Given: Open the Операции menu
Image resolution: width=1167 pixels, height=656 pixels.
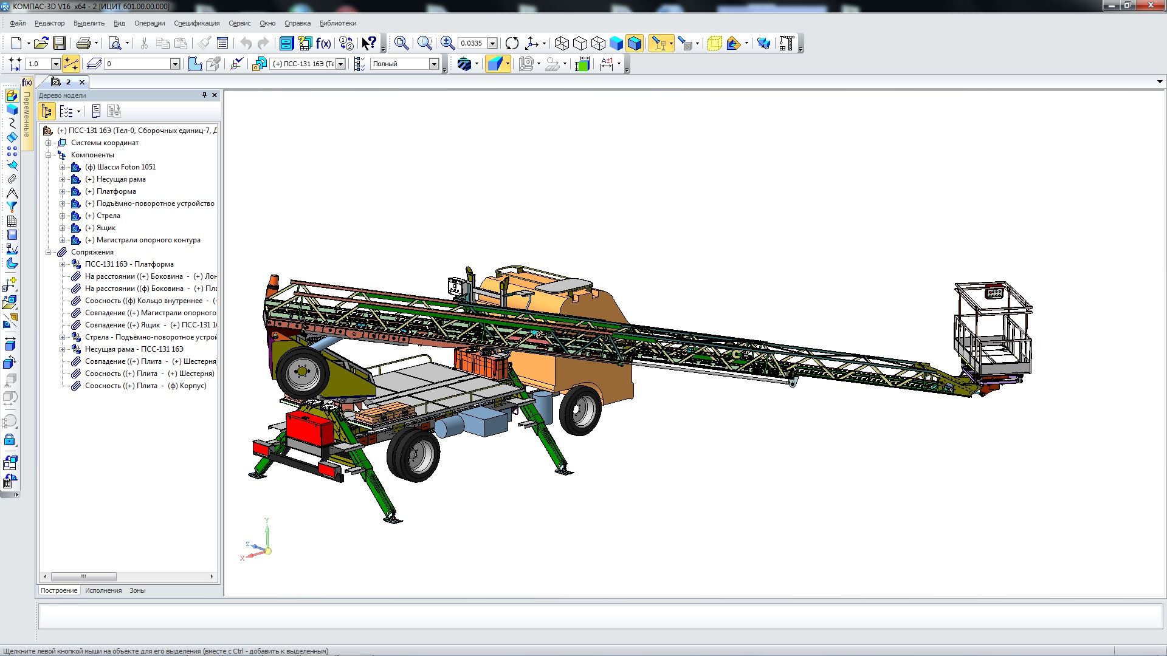Looking at the screenshot, I should click(x=150, y=23).
